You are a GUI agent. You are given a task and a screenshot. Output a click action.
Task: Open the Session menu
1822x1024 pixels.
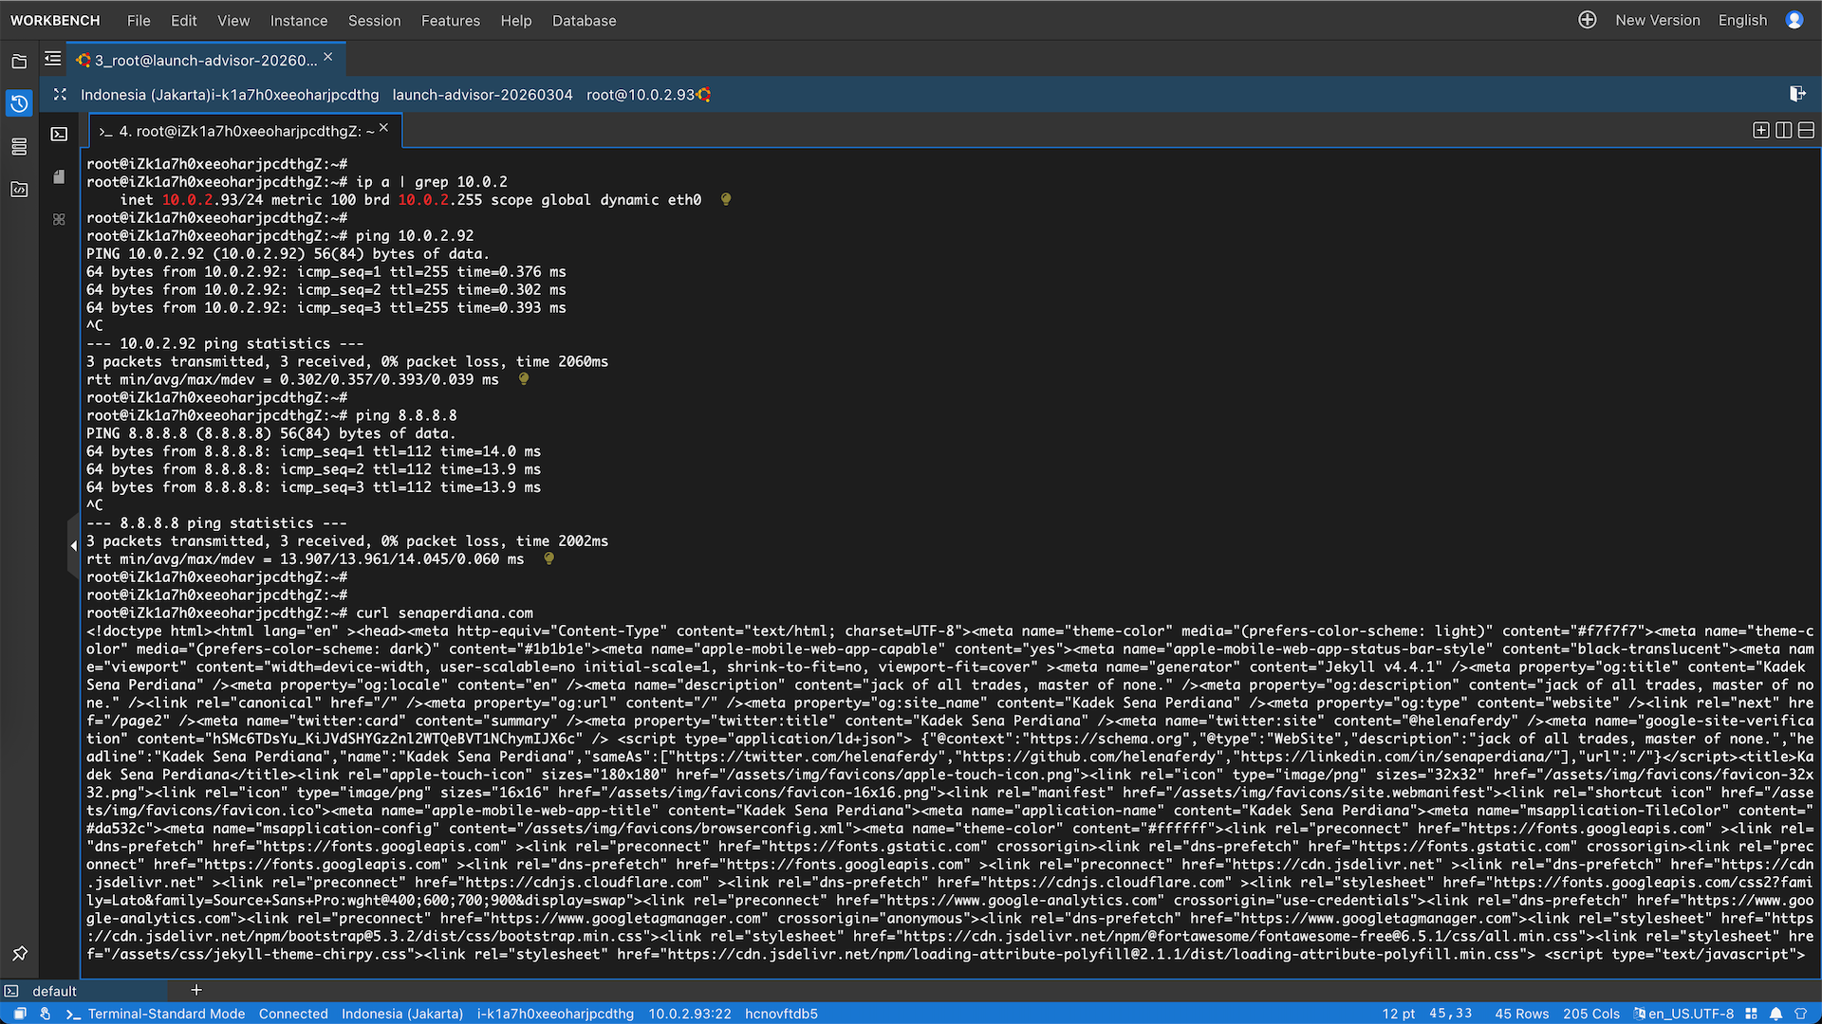374,20
